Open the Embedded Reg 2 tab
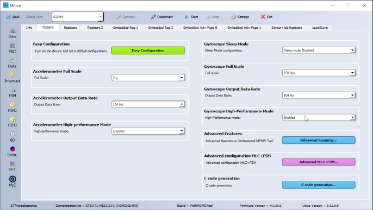The height and width of the screenshot is (210, 373). point(160,28)
